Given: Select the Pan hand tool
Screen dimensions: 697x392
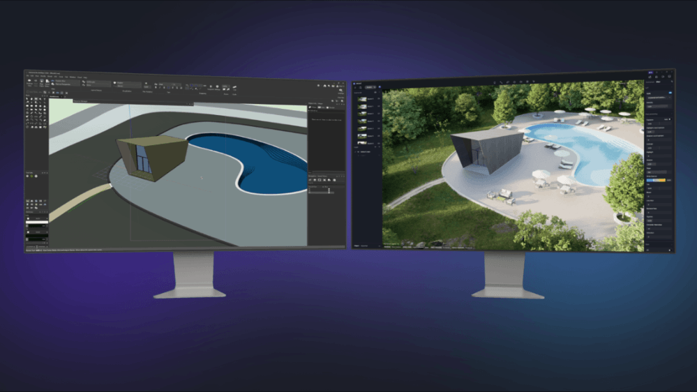Looking at the screenshot, I should [x=31, y=98].
